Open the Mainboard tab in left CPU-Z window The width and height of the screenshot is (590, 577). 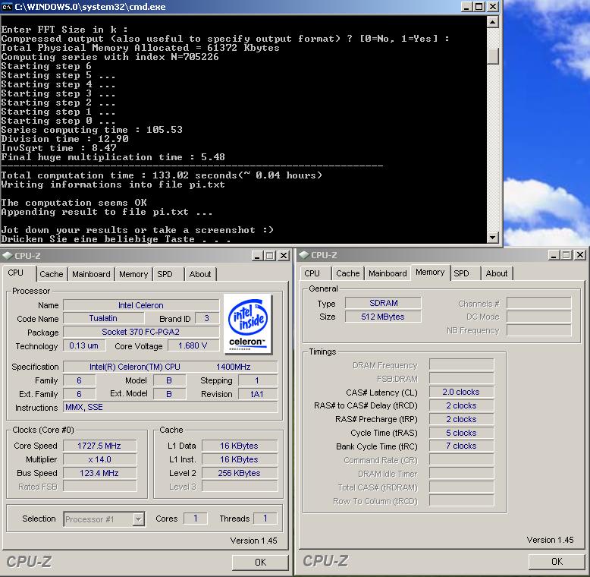91,274
